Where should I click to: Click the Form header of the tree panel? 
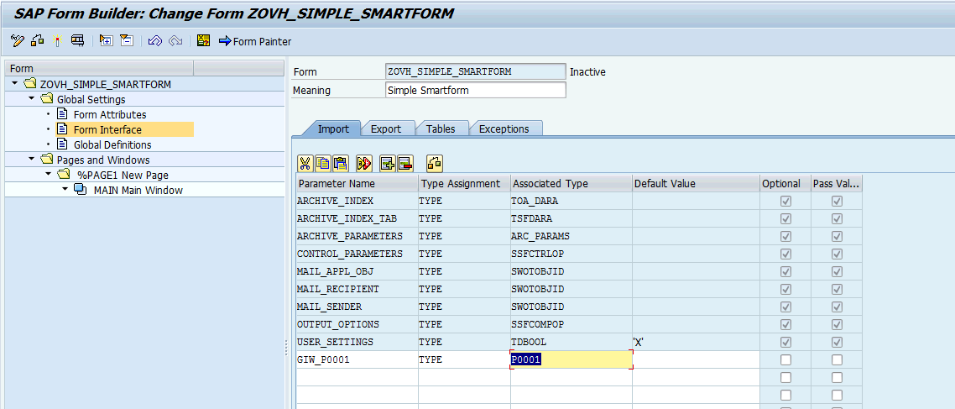point(99,68)
